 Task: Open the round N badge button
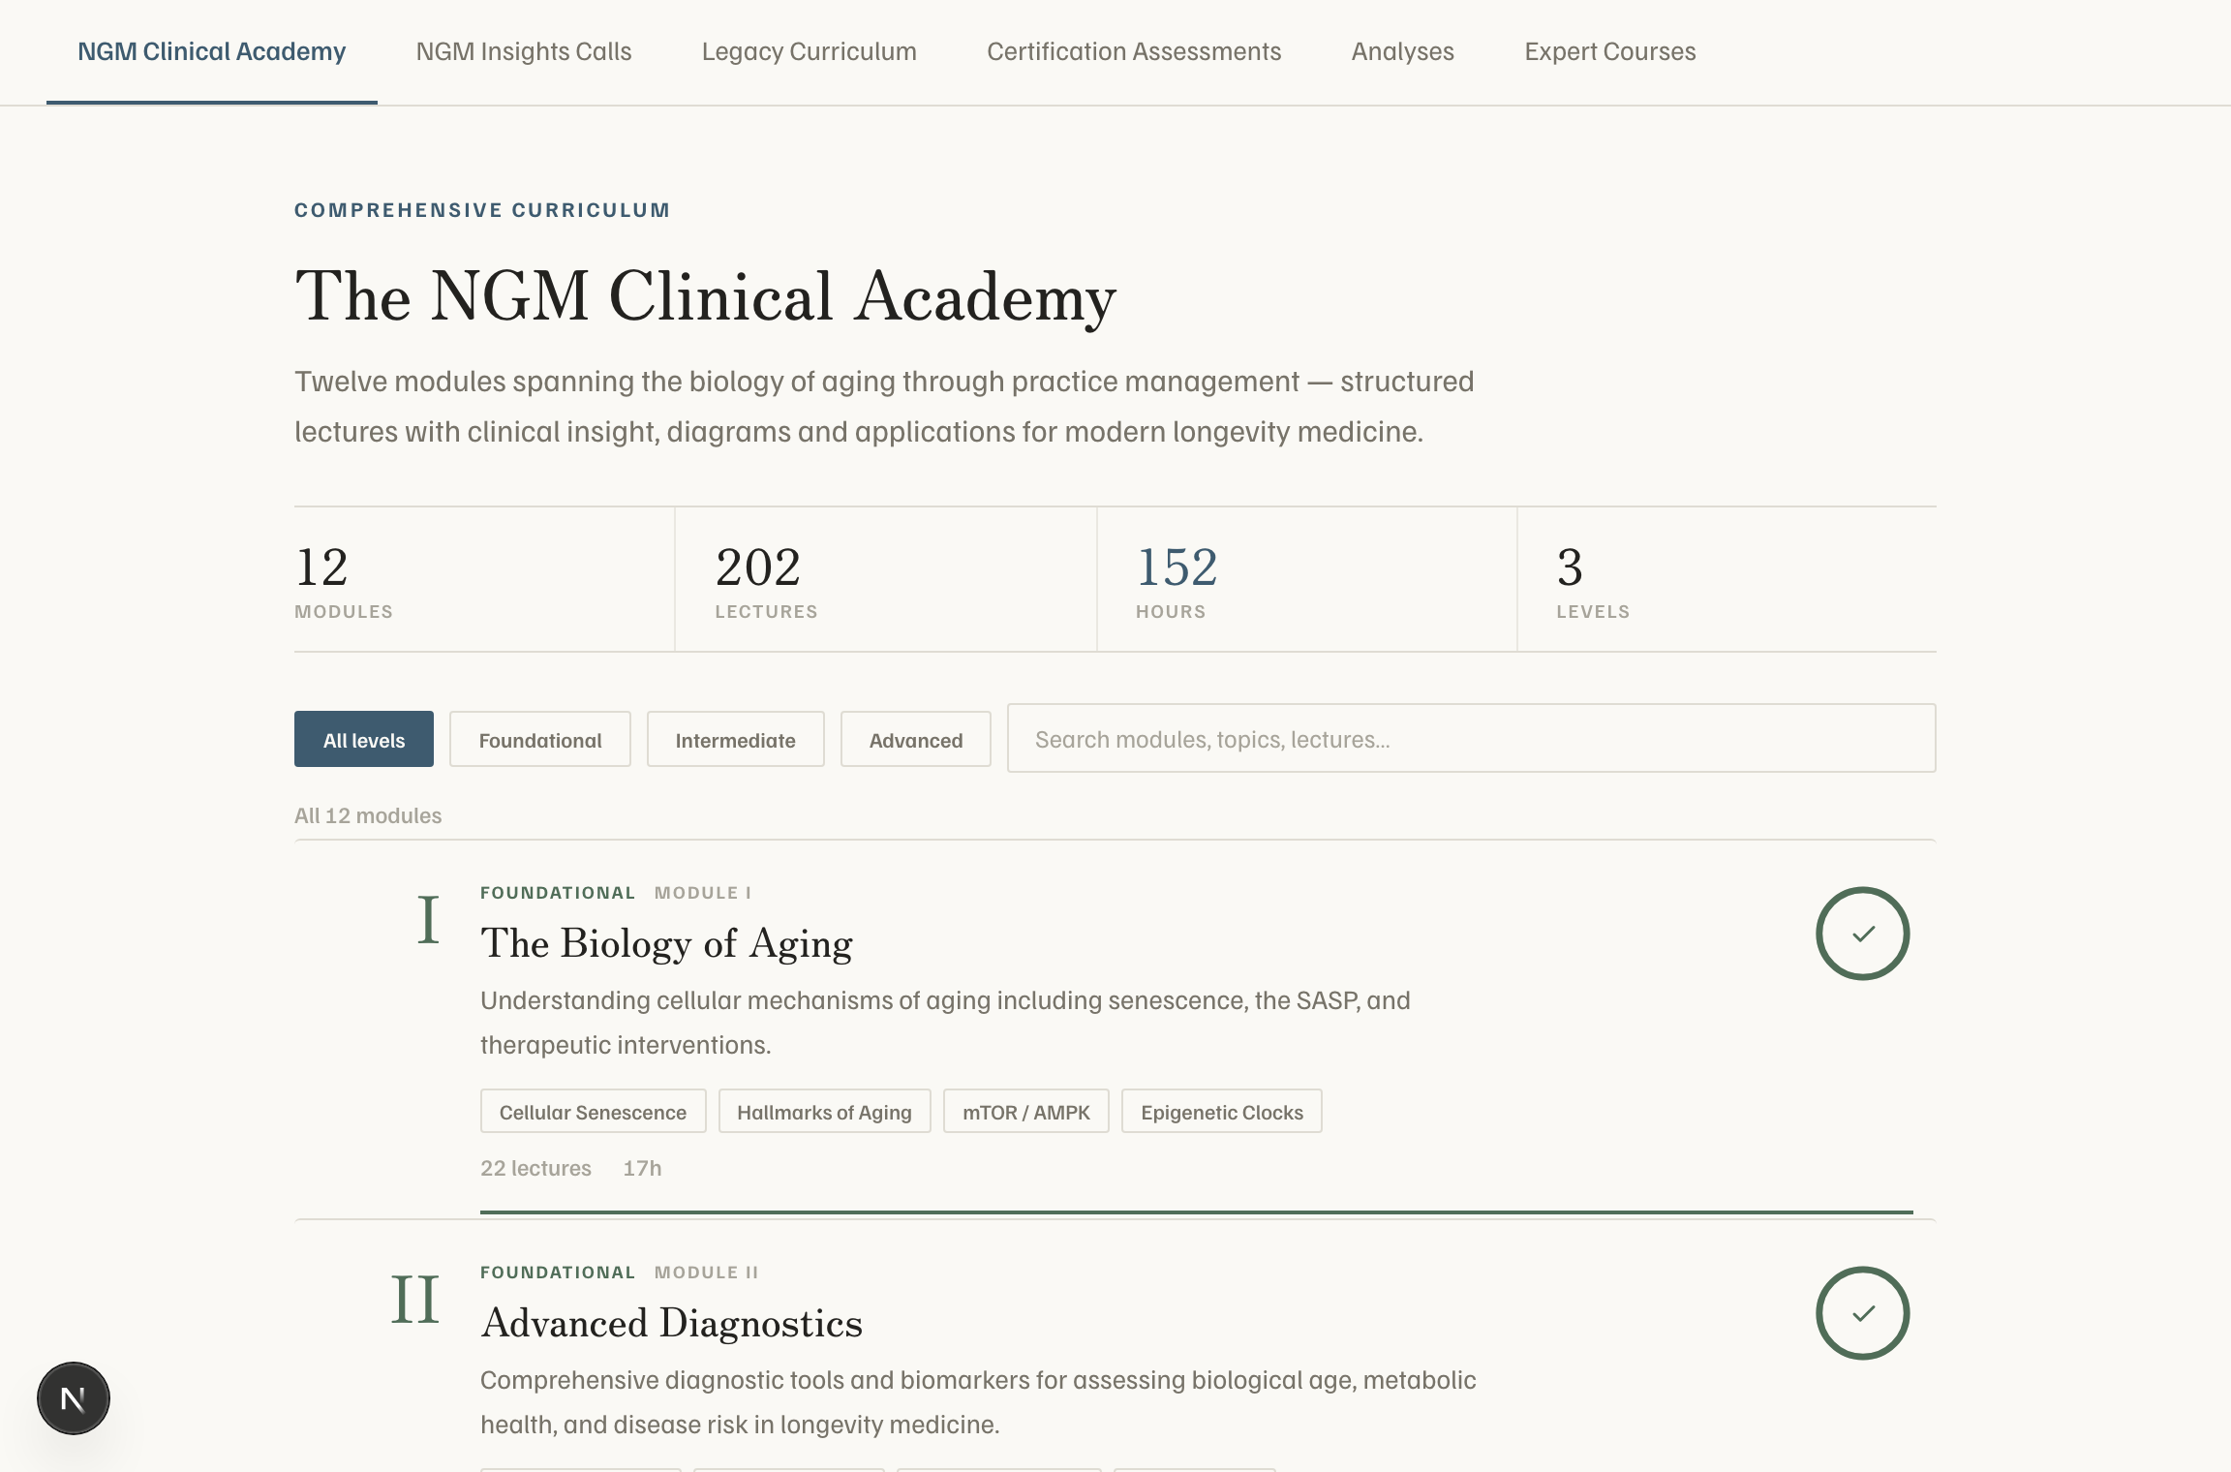pos(74,1398)
